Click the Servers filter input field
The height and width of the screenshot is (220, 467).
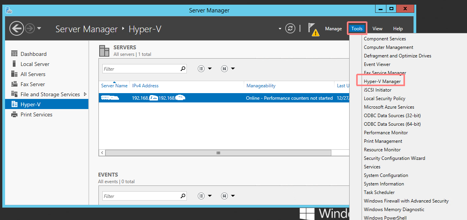144,69
